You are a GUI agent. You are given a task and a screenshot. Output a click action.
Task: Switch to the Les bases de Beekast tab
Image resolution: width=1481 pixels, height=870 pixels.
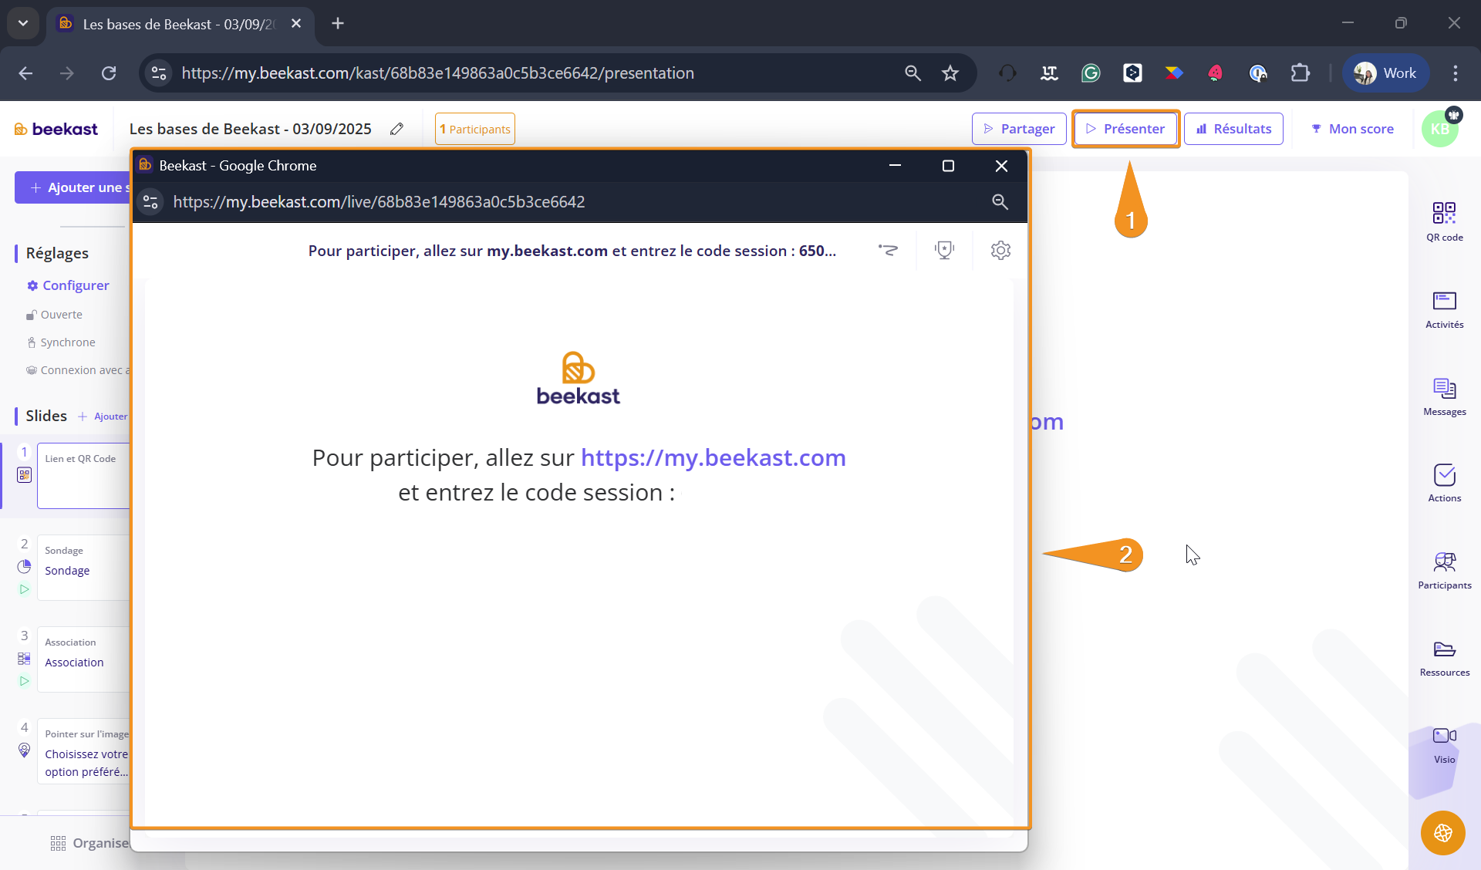(177, 24)
